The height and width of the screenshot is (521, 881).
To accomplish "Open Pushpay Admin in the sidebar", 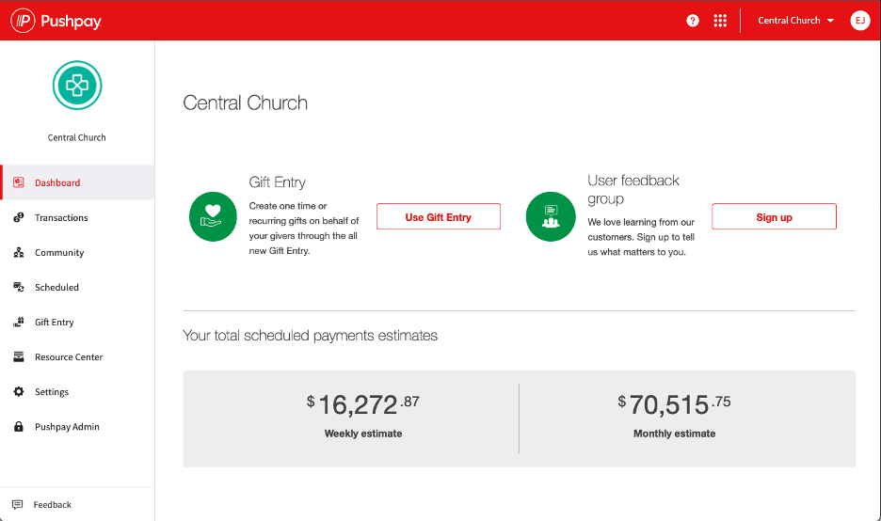I will click(x=77, y=426).
